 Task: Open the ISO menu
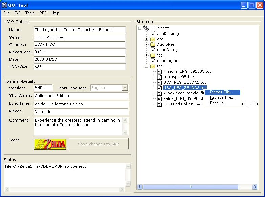coord(17,13)
